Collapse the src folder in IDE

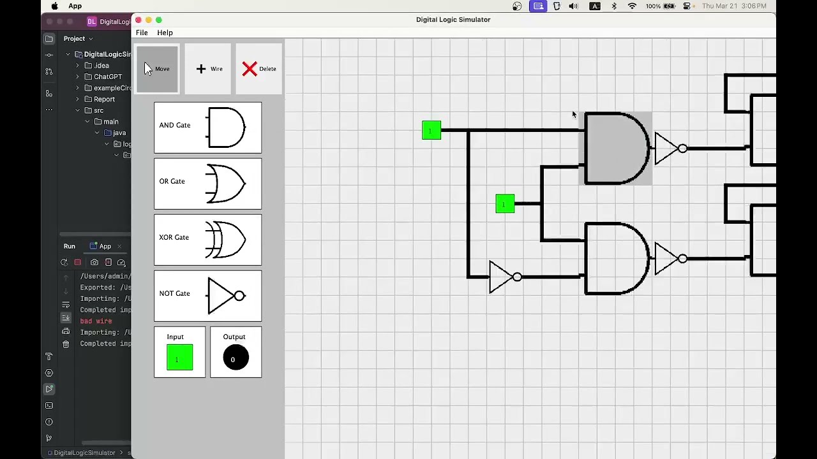78,110
